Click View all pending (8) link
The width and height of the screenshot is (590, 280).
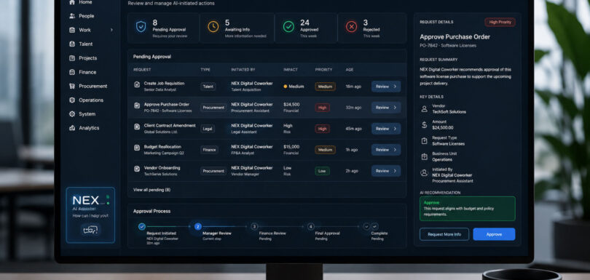pos(152,190)
